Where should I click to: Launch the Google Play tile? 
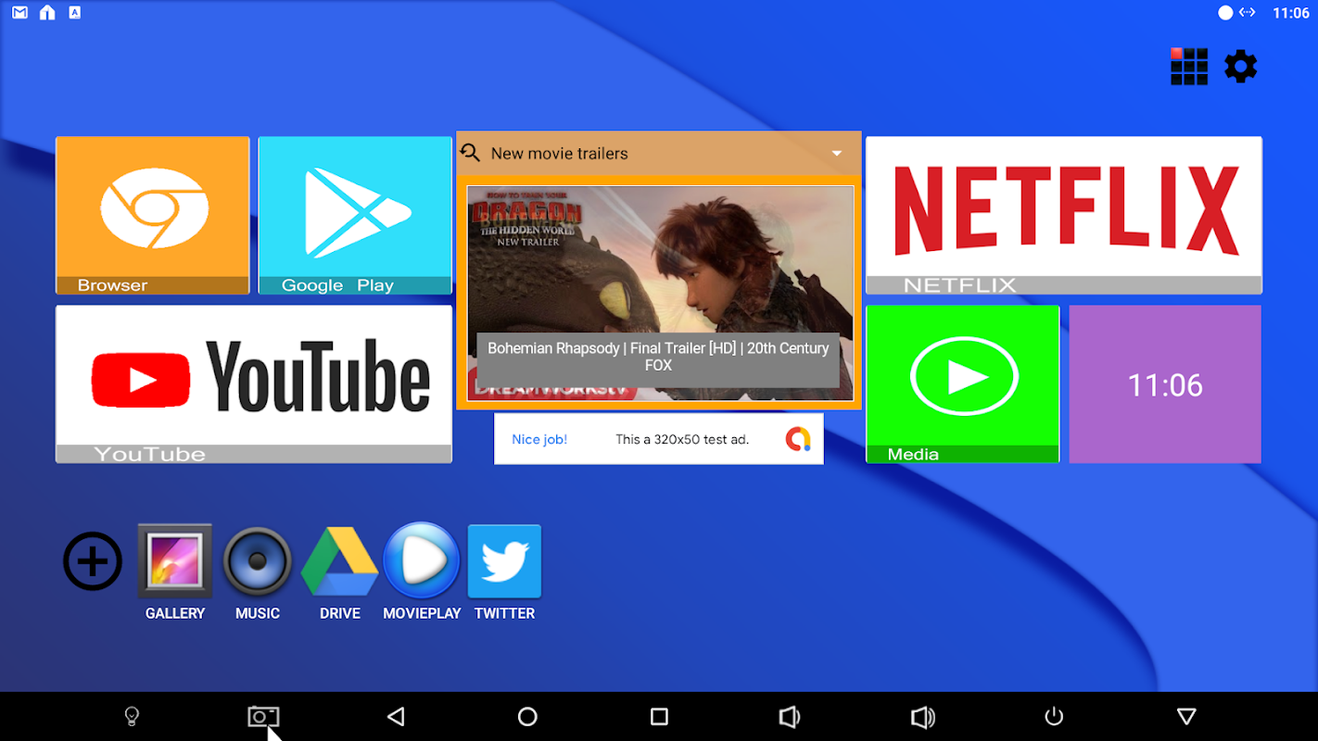click(355, 216)
